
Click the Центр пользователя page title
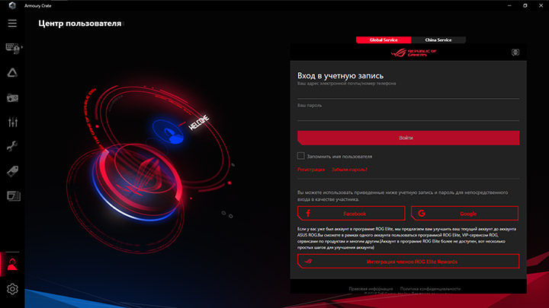80,24
